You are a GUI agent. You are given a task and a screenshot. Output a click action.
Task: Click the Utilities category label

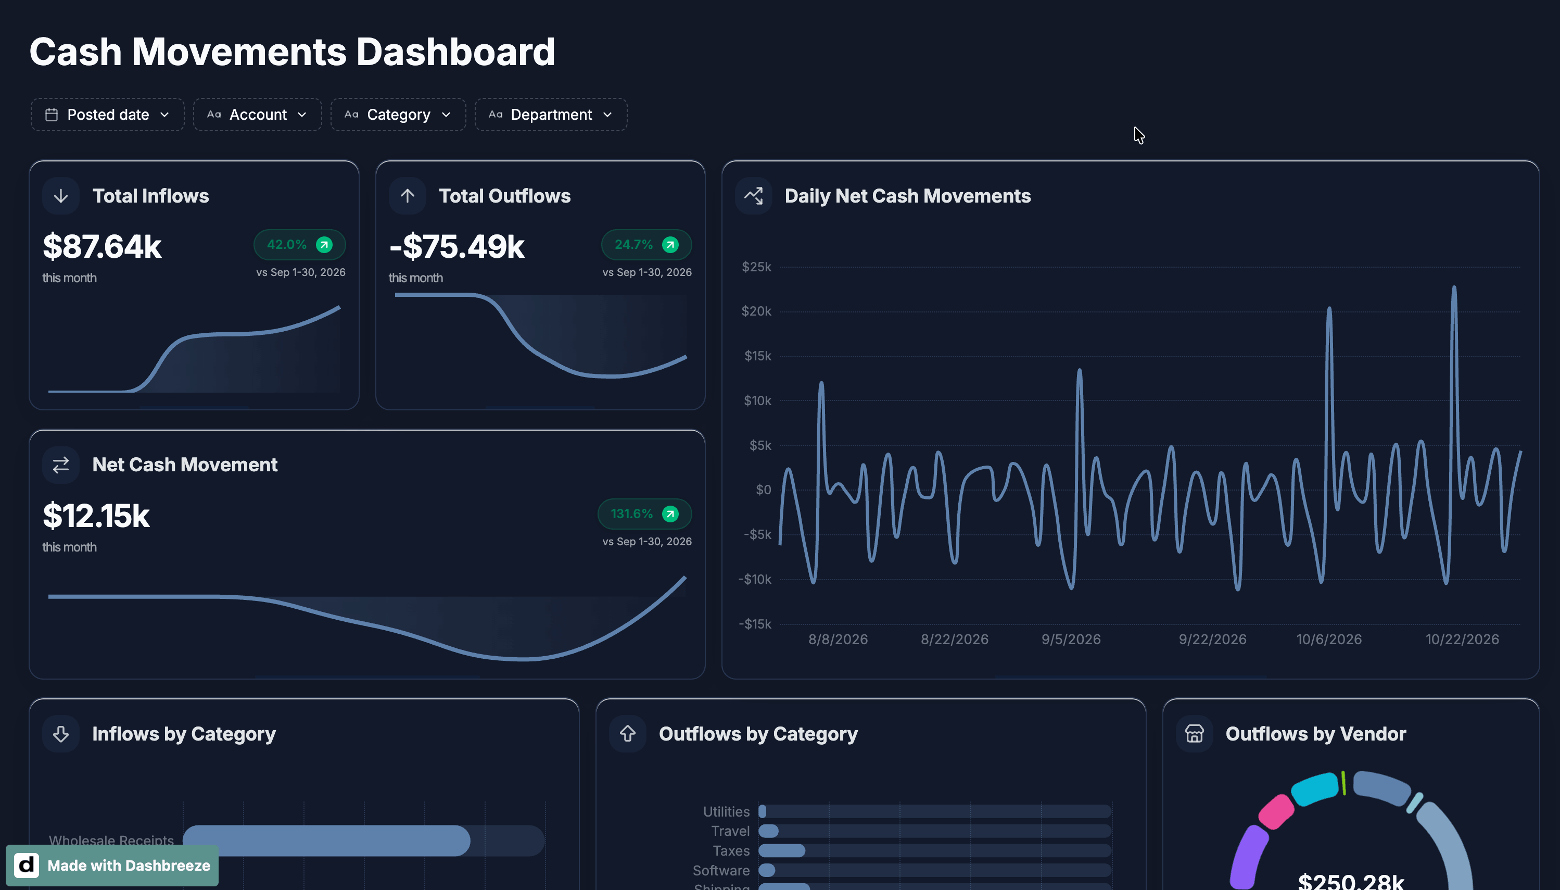tap(726, 811)
